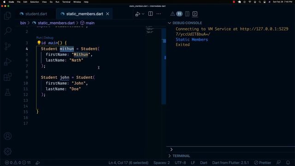This screenshot has height=166, width=295.
Task: Click the 11 problems count badge
Action: coord(179,14)
